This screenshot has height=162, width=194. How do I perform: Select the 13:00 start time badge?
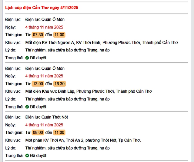click(x=38, y=84)
